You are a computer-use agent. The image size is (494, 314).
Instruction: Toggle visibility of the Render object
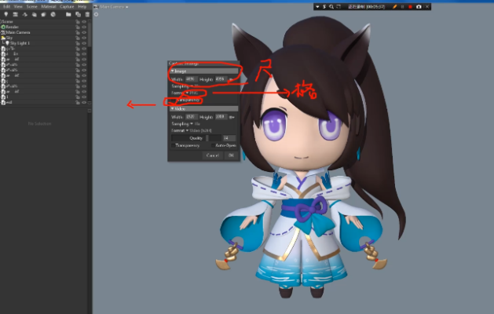click(84, 27)
